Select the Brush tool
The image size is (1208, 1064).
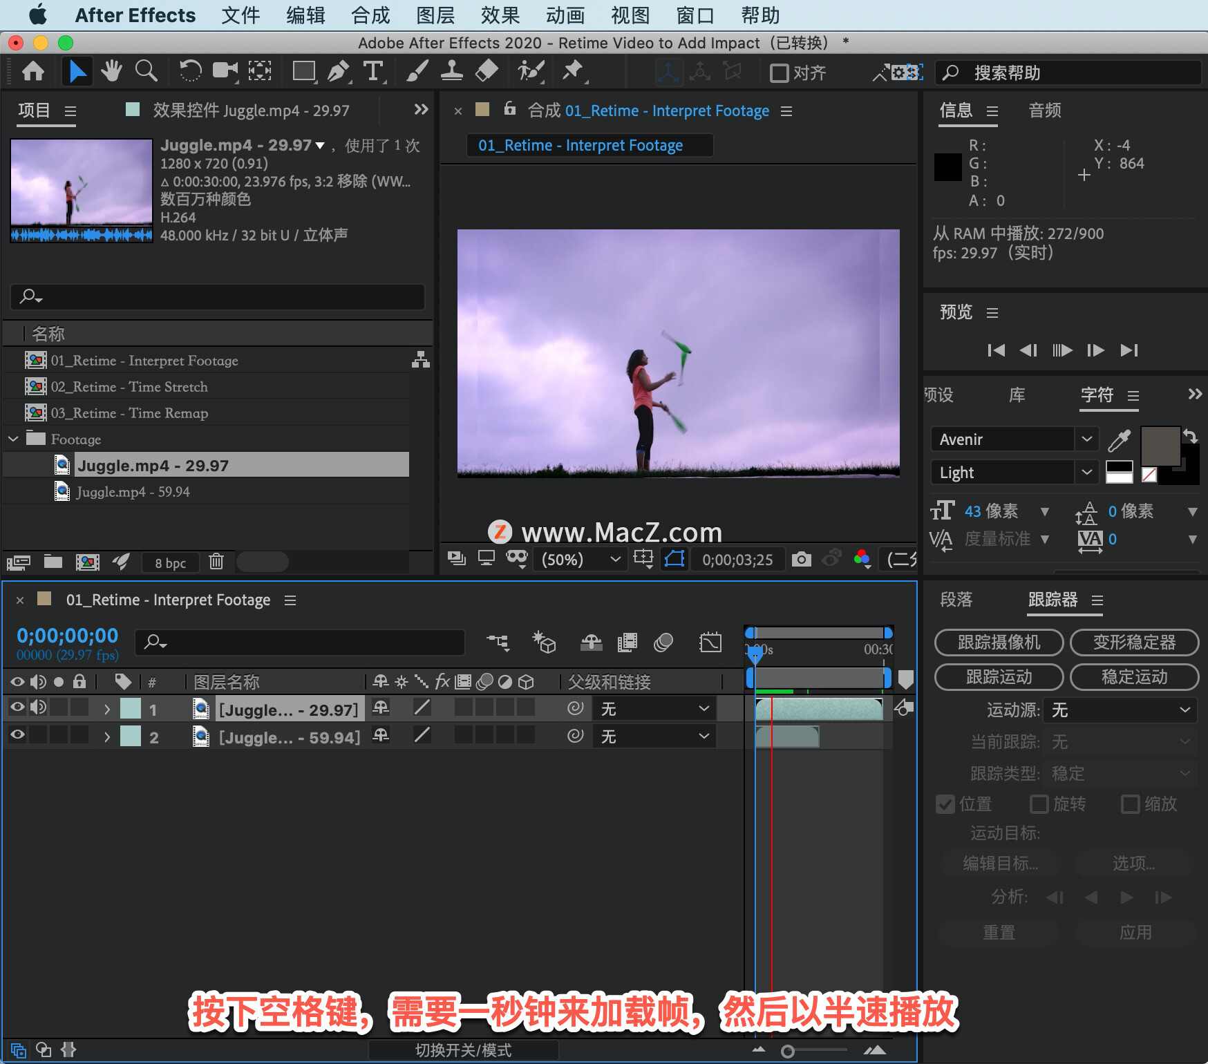click(x=417, y=71)
